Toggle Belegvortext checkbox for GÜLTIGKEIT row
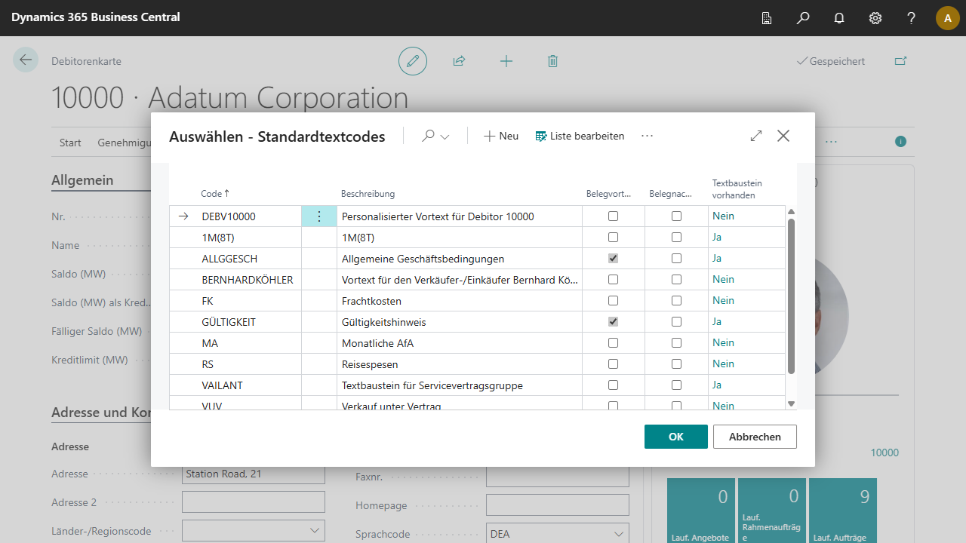 point(614,322)
